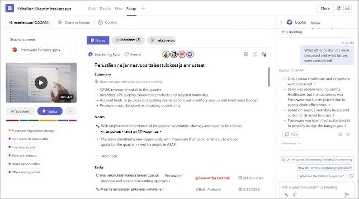The width and height of the screenshot is (359, 199).
Task: Close the recap view
Action: pyautogui.click(x=325, y=9)
